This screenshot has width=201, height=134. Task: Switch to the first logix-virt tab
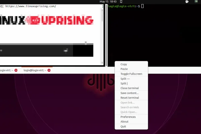click(x=6, y=70)
